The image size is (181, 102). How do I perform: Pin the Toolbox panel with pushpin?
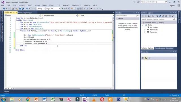click(136, 13)
